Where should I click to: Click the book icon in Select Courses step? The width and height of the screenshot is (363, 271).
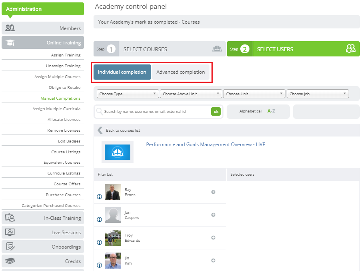(217, 49)
